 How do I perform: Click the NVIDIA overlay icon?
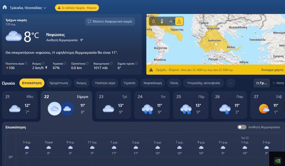click(277, 160)
